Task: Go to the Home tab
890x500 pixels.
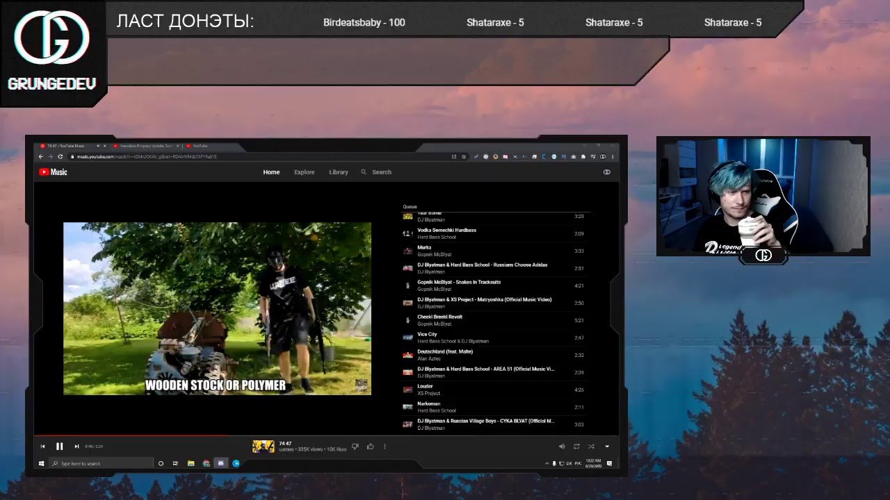Action: [271, 172]
